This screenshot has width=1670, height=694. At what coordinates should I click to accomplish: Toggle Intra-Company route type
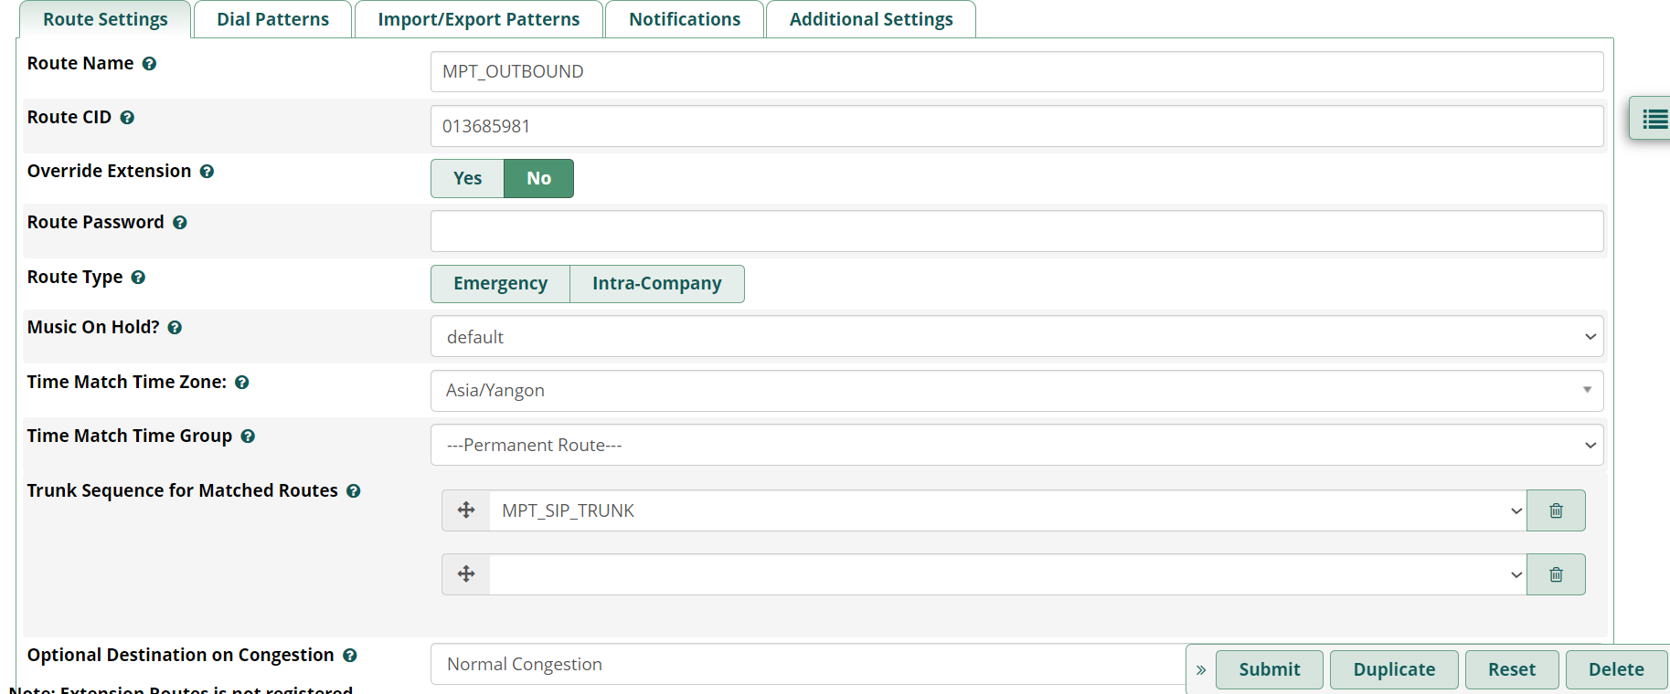[x=656, y=284]
